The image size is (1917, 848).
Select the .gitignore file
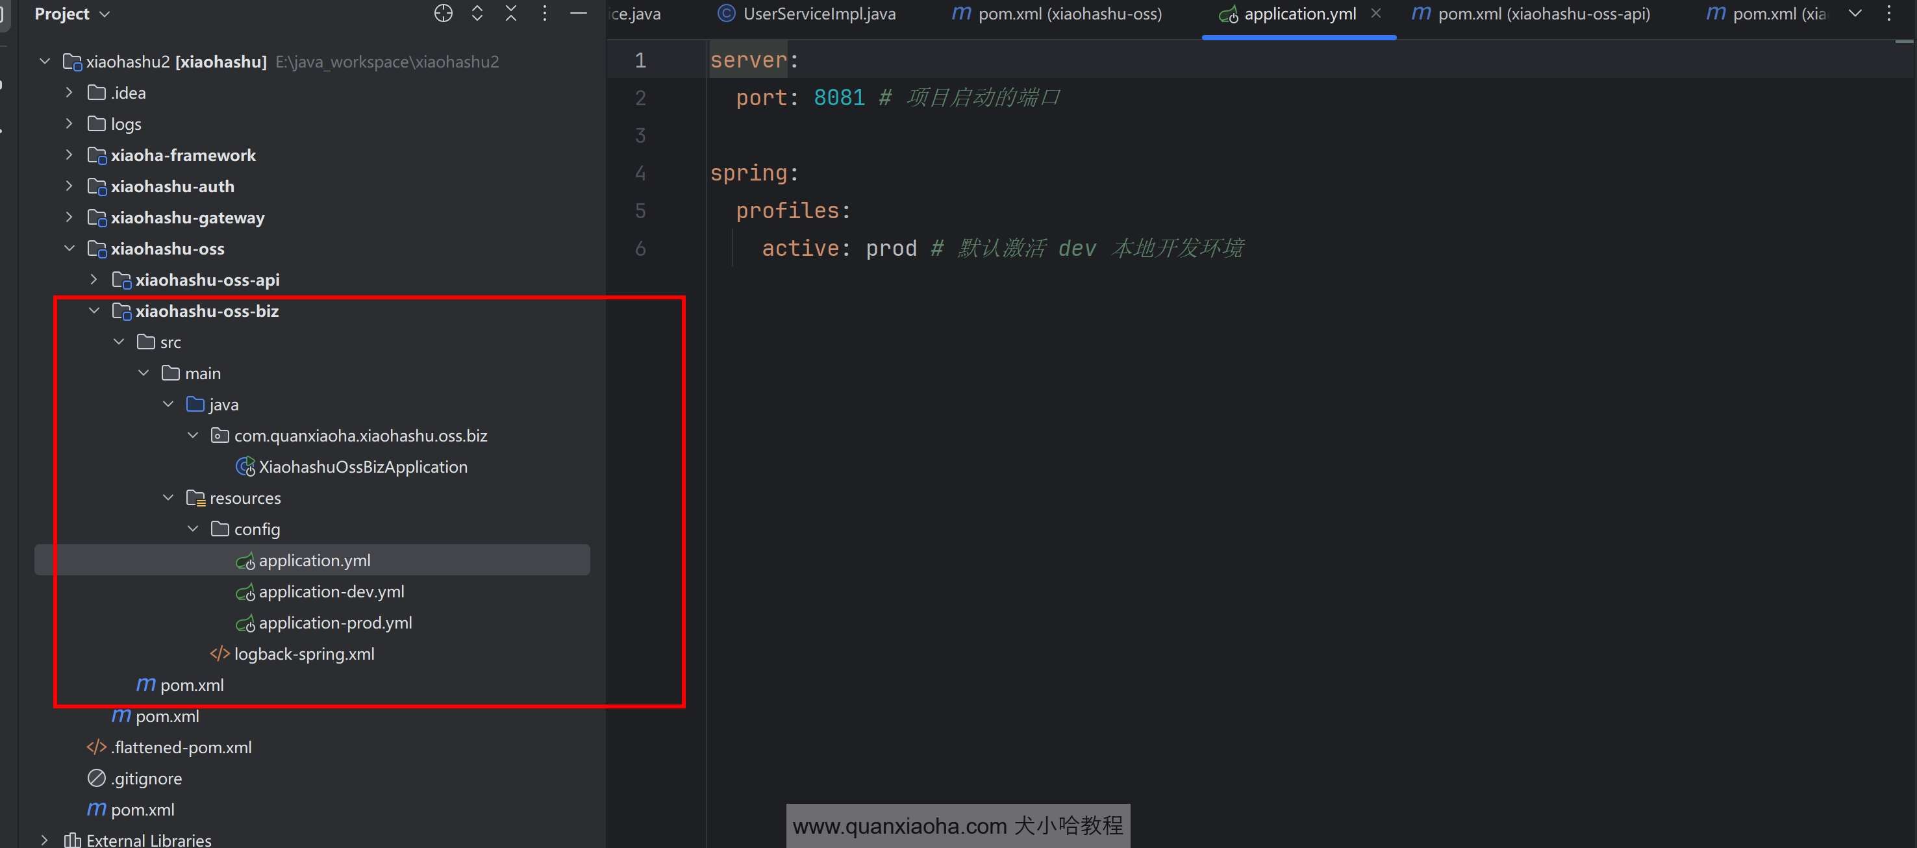pyautogui.click(x=146, y=779)
